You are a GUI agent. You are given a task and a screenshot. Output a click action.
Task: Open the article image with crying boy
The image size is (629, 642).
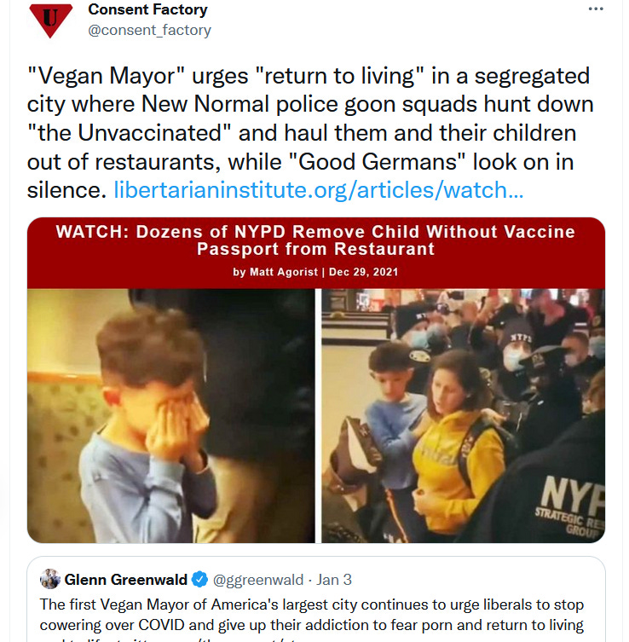pyautogui.click(x=171, y=415)
